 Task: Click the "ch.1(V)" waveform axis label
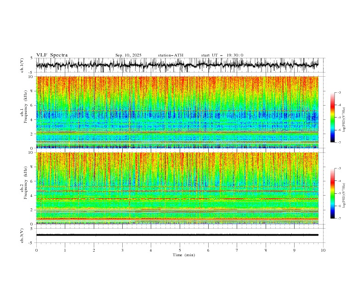click(22, 65)
